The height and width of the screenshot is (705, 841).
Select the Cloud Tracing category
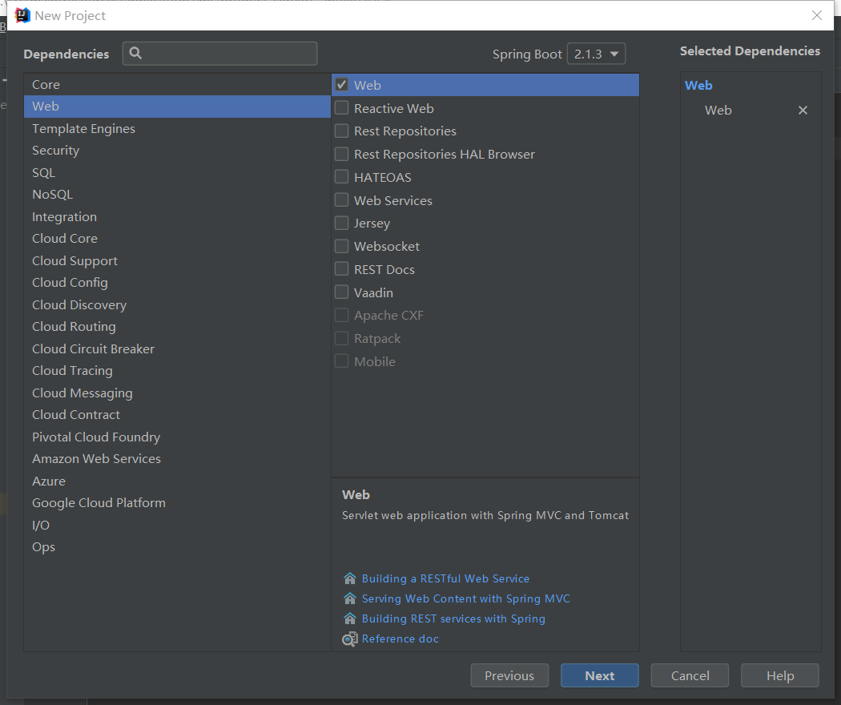[177, 371]
